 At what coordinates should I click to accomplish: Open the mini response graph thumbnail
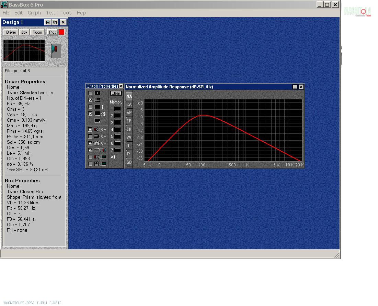[24, 51]
